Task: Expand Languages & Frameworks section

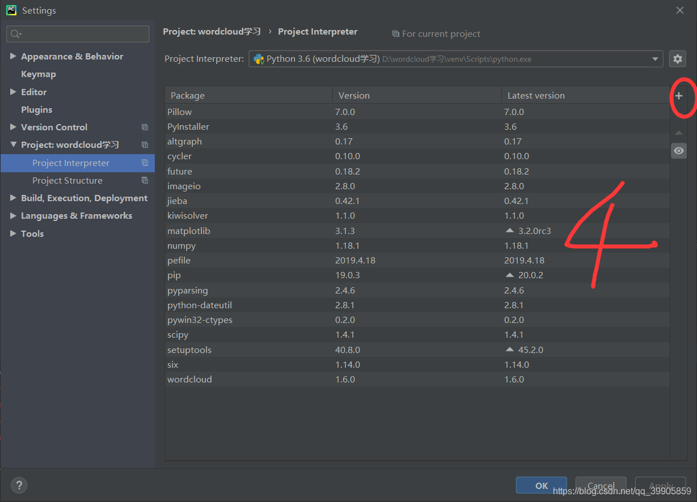Action: point(13,216)
